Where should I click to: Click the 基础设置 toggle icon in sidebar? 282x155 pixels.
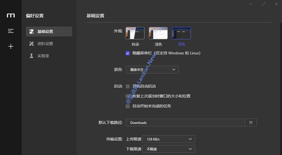coord(32,32)
